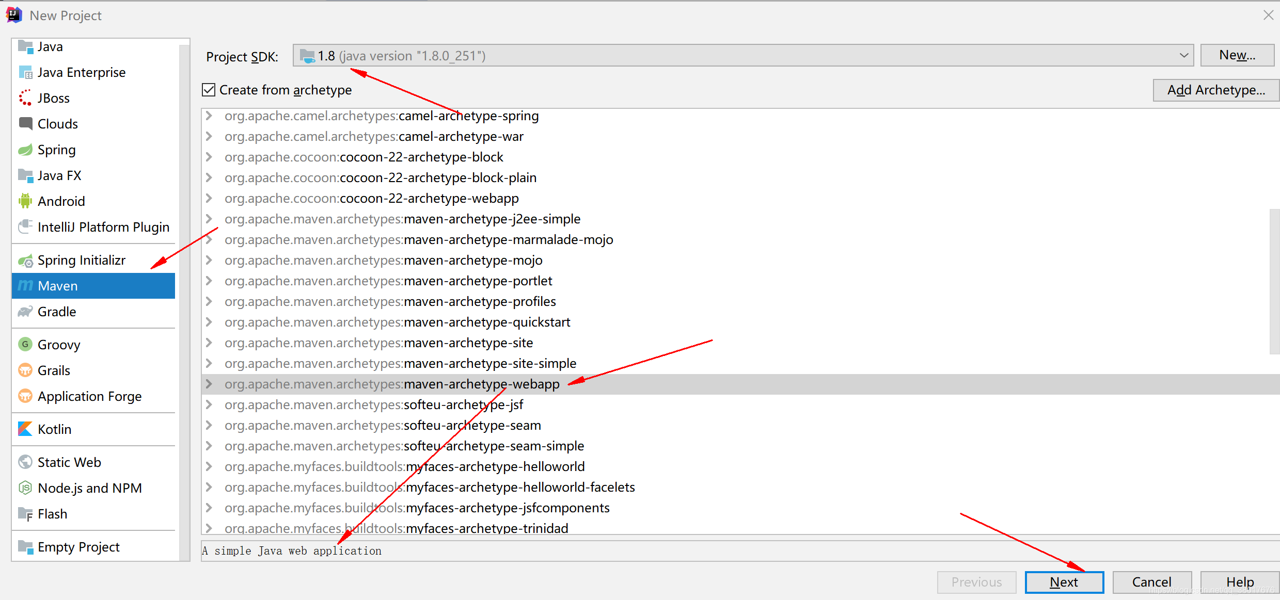Select Spring Initializr project type
Viewport: 1280px width, 600px height.
tap(93, 261)
